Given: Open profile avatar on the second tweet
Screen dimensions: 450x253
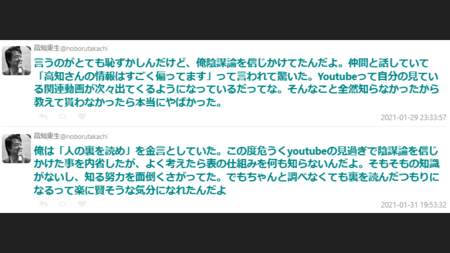Looking at the screenshot, I should [x=17, y=148].
